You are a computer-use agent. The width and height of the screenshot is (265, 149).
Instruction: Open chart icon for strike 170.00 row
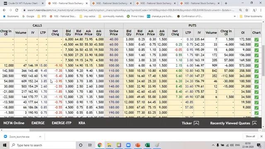256,103
